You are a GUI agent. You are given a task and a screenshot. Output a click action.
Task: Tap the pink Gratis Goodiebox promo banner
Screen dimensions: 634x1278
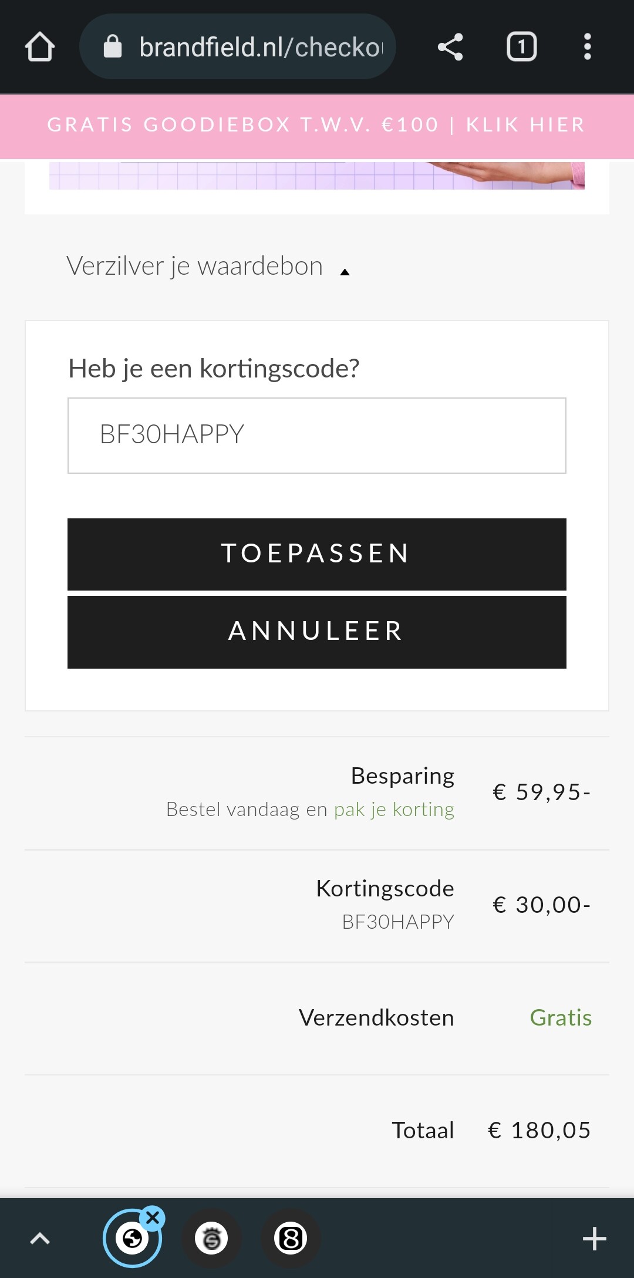coord(317,125)
